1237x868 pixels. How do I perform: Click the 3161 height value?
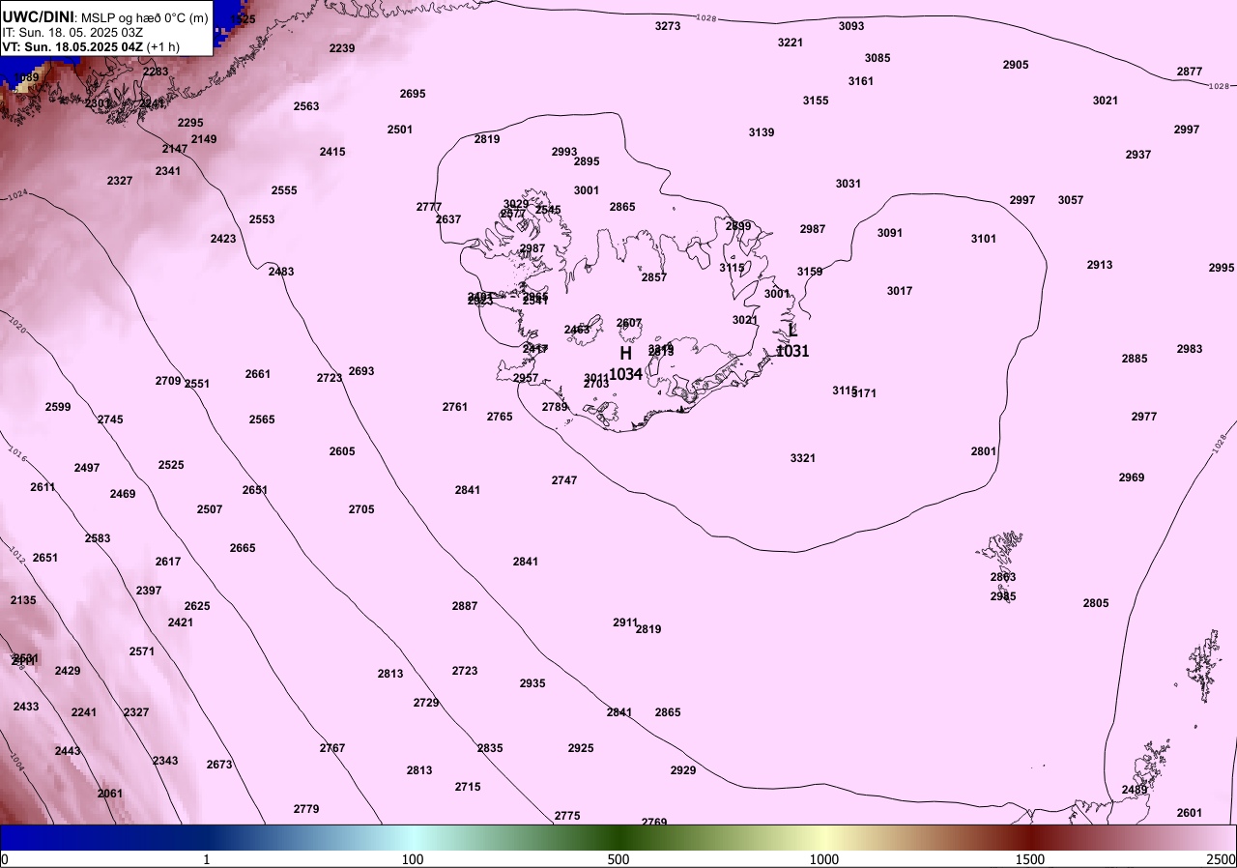[861, 81]
